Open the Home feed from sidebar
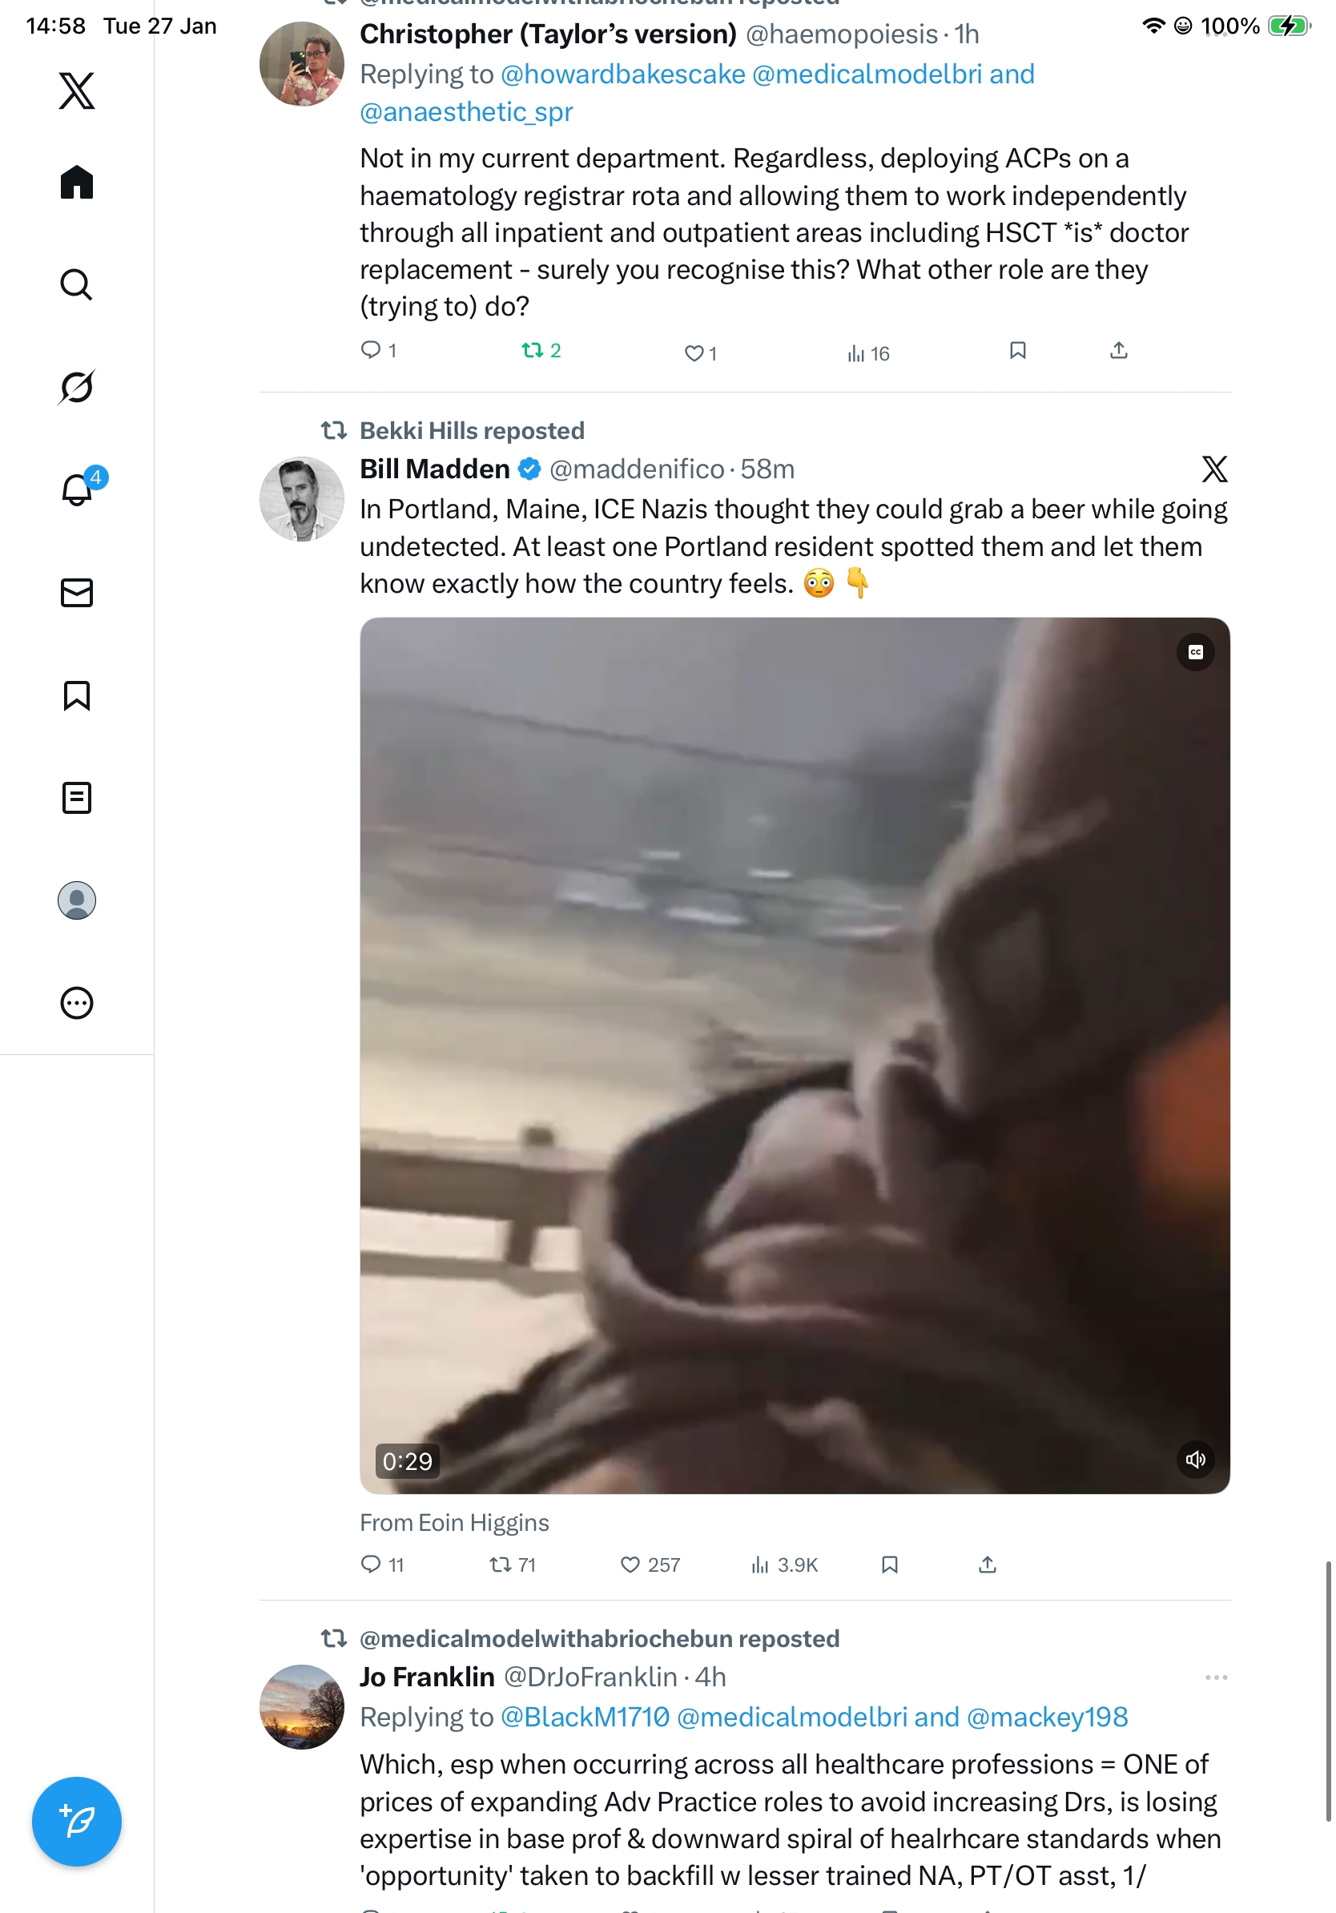1336x1913 pixels. coord(77,182)
